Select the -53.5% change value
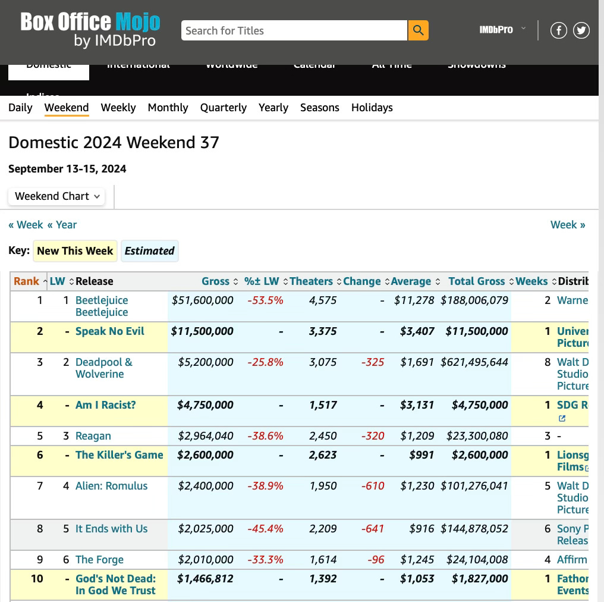The height and width of the screenshot is (602, 604). tap(265, 300)
